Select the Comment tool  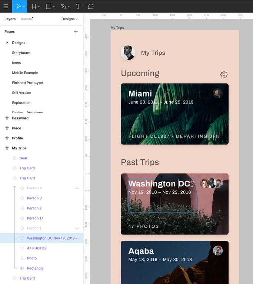point(90,6)
